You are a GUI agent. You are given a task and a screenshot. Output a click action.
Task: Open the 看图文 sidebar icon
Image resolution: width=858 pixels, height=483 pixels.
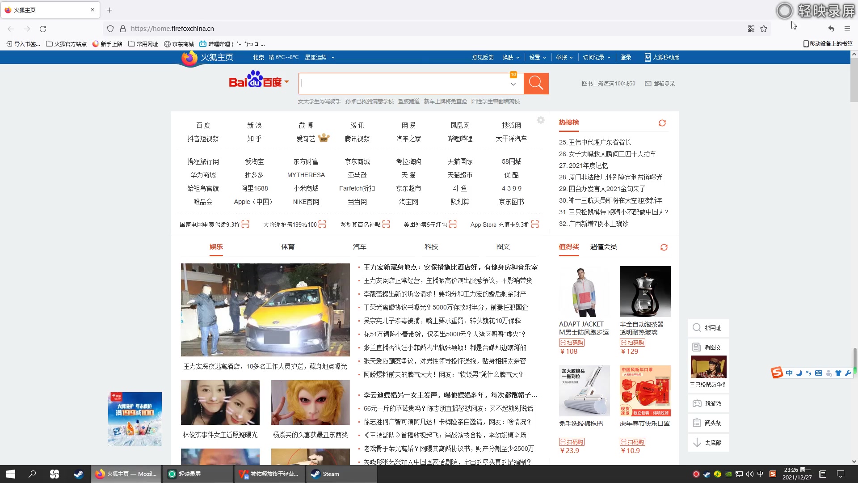(x=696, y=347)
